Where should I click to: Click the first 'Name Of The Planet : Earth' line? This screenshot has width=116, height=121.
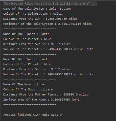(26, 34)
